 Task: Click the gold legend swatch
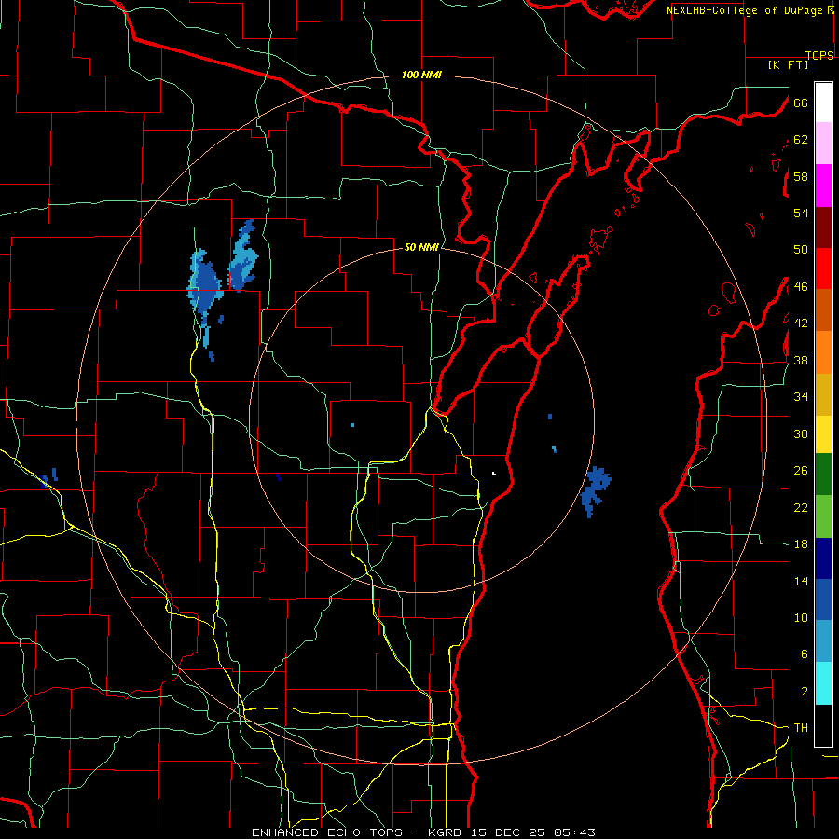(x=823, y=394)
